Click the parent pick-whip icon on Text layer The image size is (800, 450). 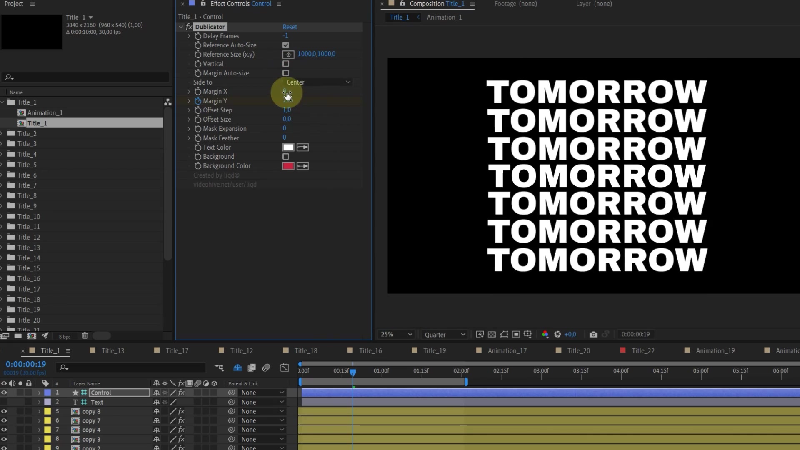[x=231, y=402]
